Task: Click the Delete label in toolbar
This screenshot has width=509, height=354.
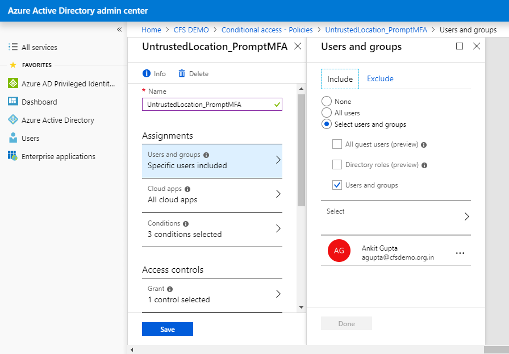Action: pyautogui.click(x=199, y=74)
